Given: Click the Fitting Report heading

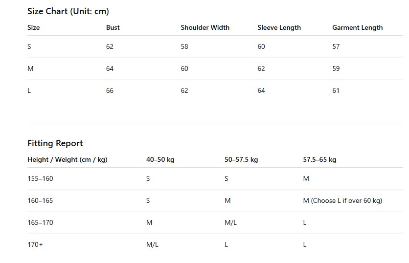Looking at the screenshot, I should [x=55, y=143].
